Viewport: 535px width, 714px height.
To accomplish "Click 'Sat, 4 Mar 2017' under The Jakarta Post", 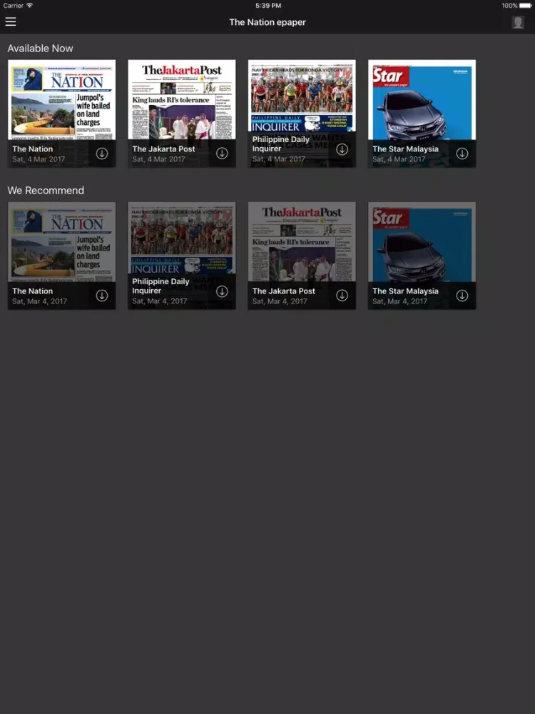I will (x=159, y=159).
